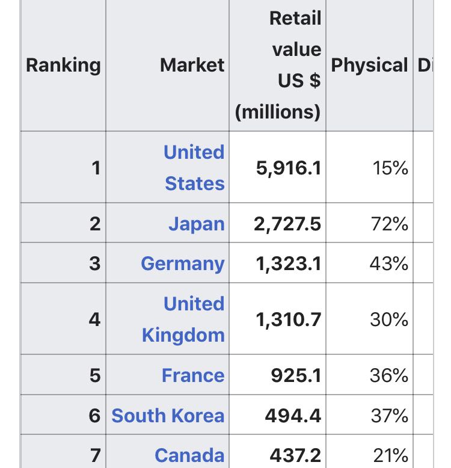Screen dimensions: 451x468
Task: Click the Physical column header
Action: tap(370, 65)
